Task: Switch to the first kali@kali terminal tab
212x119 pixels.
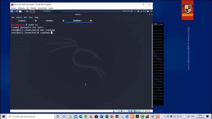Action: pyautogui.click(x=23, y=20)
